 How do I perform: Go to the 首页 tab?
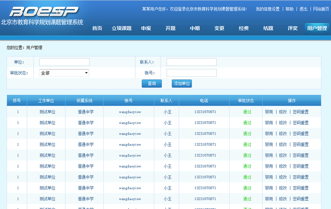tap(97, 28)
